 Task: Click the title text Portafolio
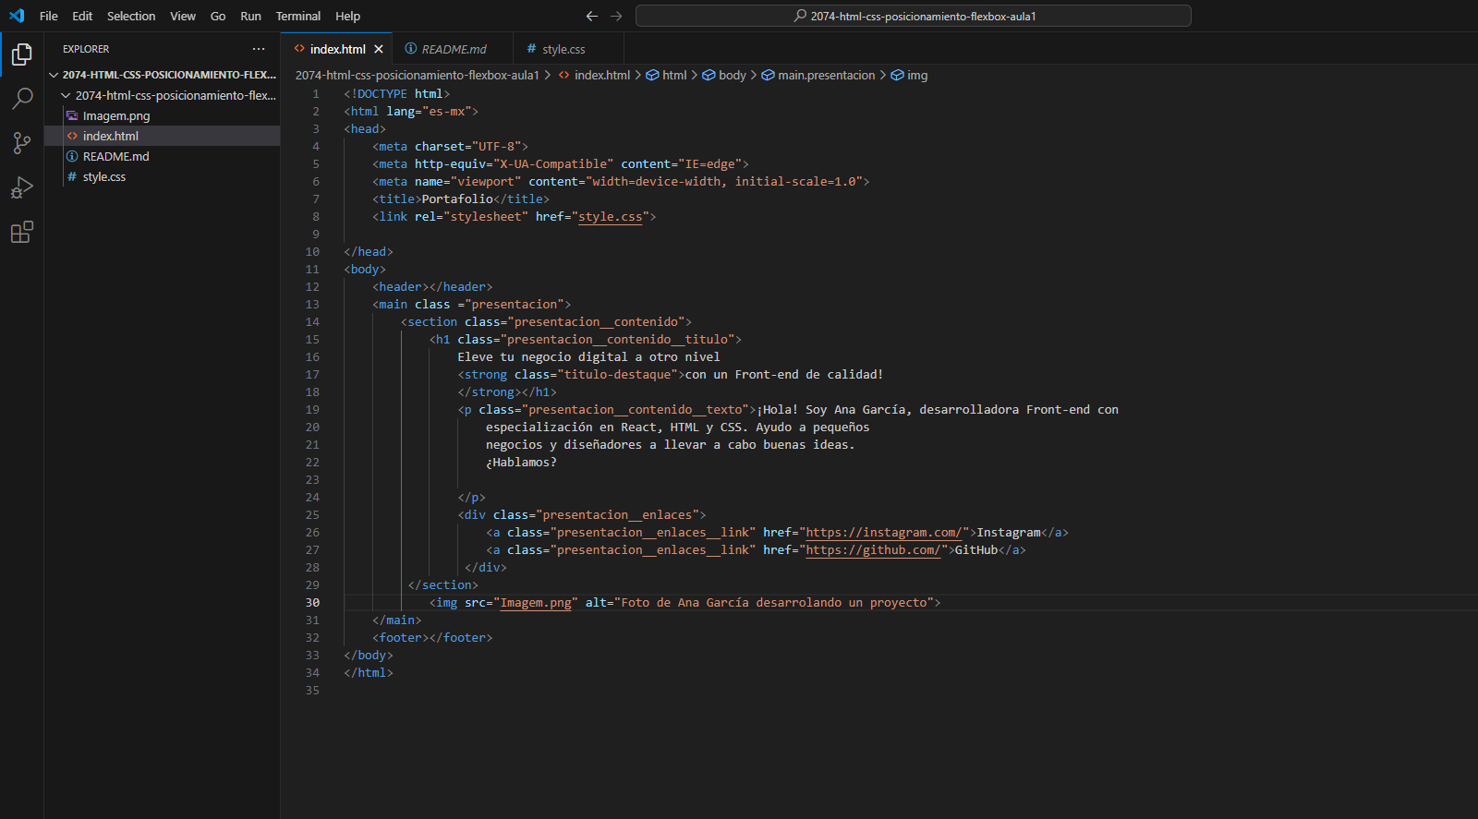tap(457, 199)
